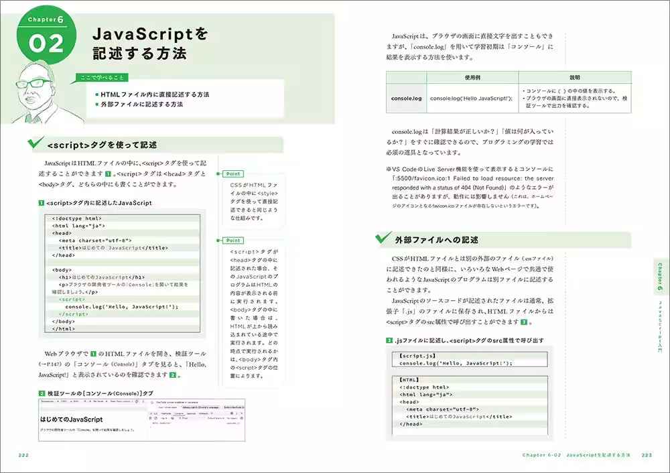The image size is (670, 473).
Task: Click number badge 2 before 検証ツールの caption
Action: [x=42, y=393]
